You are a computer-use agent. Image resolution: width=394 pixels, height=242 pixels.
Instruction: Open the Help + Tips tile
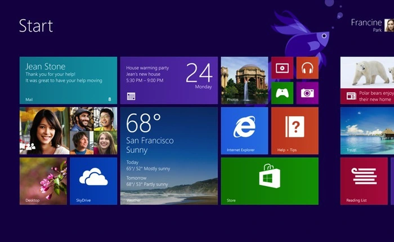pyautogui.click(x=295, y=131)
